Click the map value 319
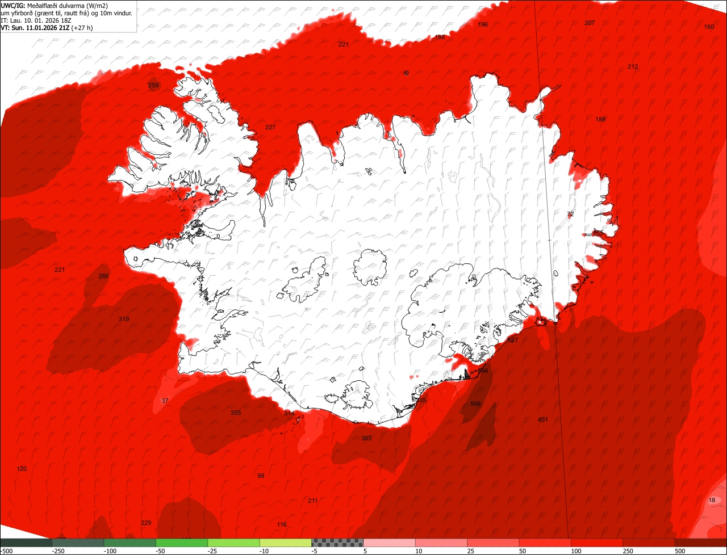 [124, 319]
